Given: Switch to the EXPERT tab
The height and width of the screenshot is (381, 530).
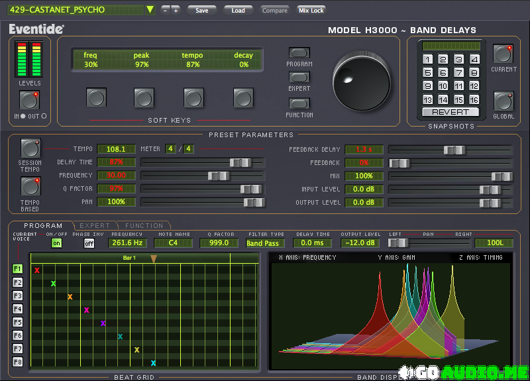Looking at the screenshot, I should tap(95, 226).
